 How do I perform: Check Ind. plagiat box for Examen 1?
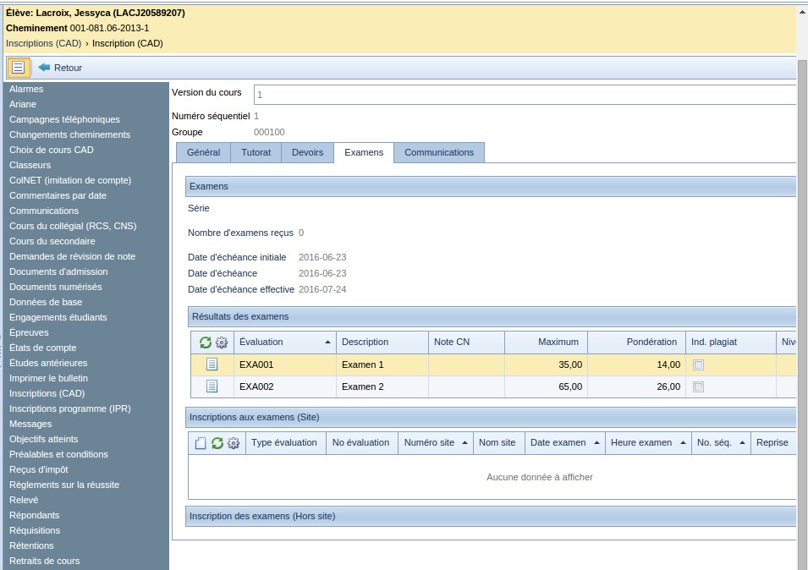tap(698, 364)
